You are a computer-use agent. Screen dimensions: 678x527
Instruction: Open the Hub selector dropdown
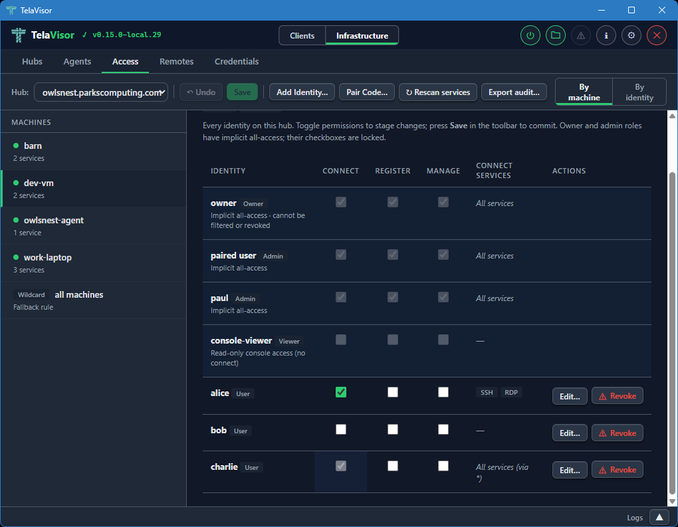tap(101, 92)
